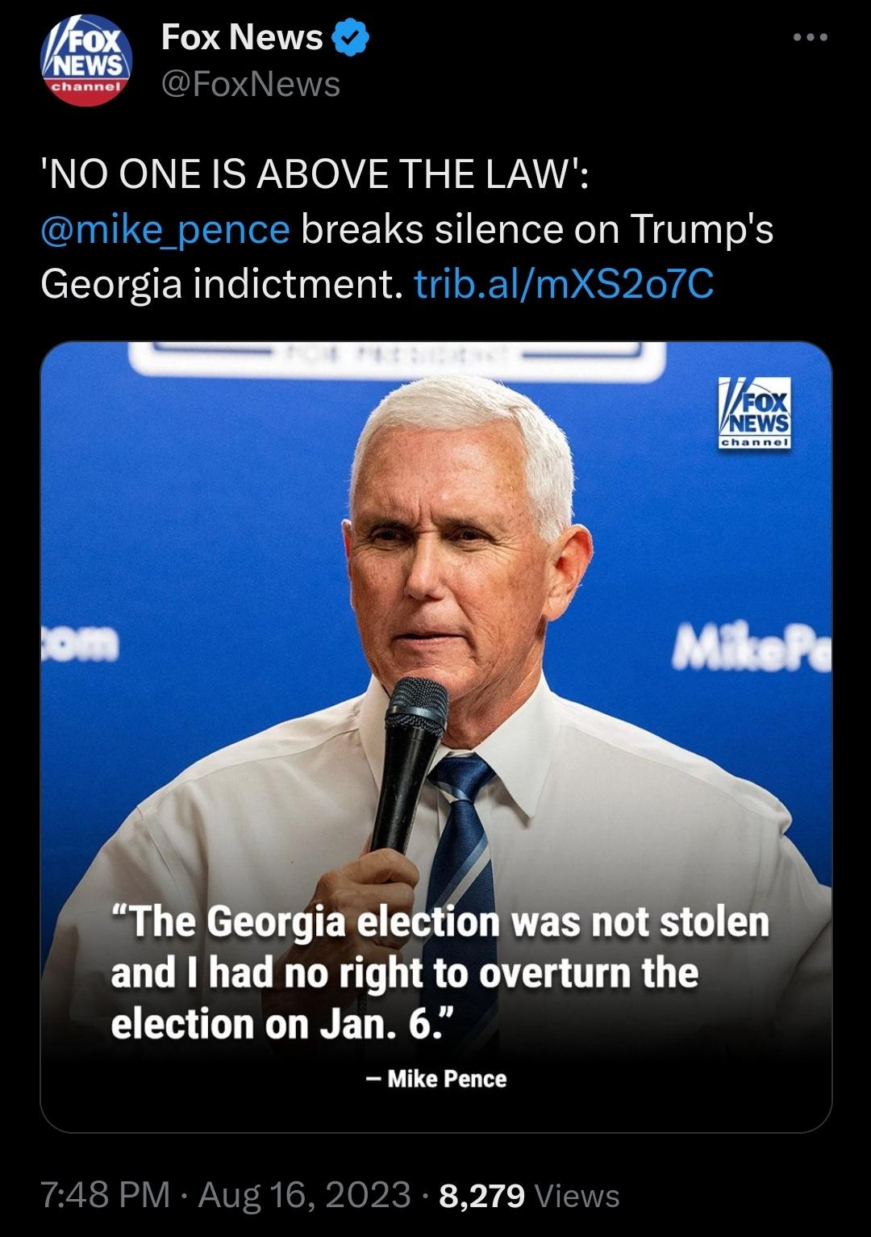The width and height of the screenshot is (871, 1237).
Task: Follow the trib.al/mXS2o7C article link
Action: [564, 283]
